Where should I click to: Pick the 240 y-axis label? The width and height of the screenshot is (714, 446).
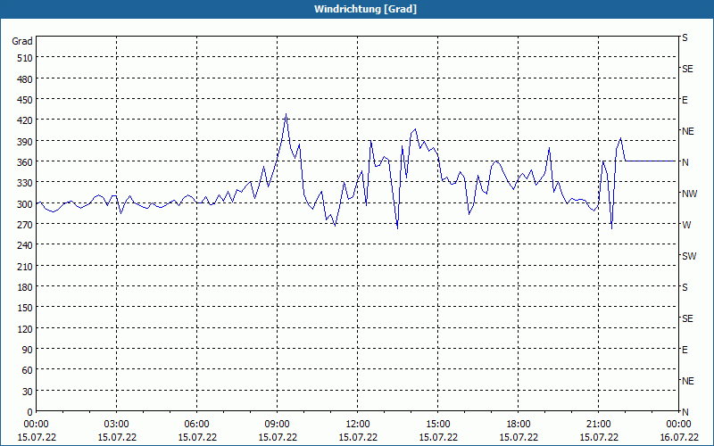tap(26, 246)
